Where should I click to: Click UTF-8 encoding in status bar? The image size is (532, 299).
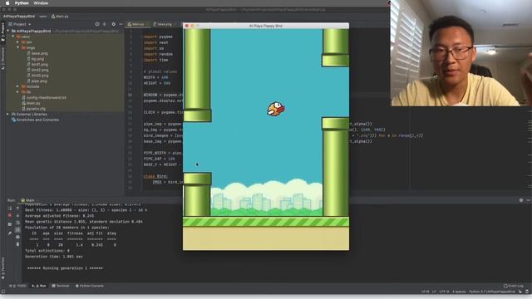(444, 292)
